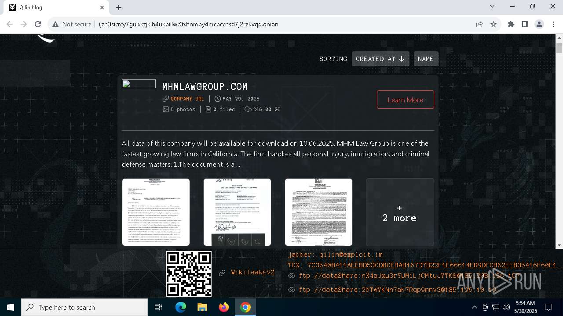Click the MAY 29, 2025 date

pos(237,99)
